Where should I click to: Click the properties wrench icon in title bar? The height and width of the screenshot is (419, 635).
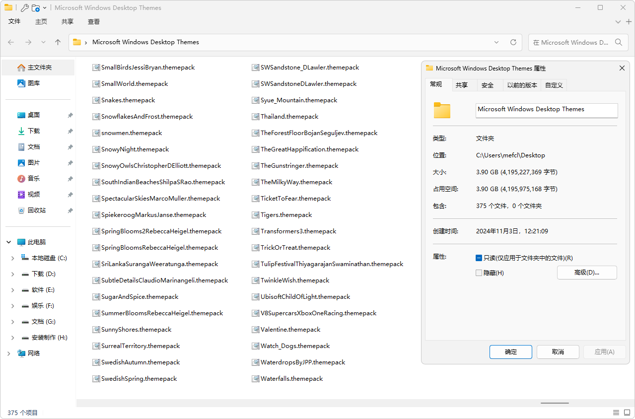(24, 8)
